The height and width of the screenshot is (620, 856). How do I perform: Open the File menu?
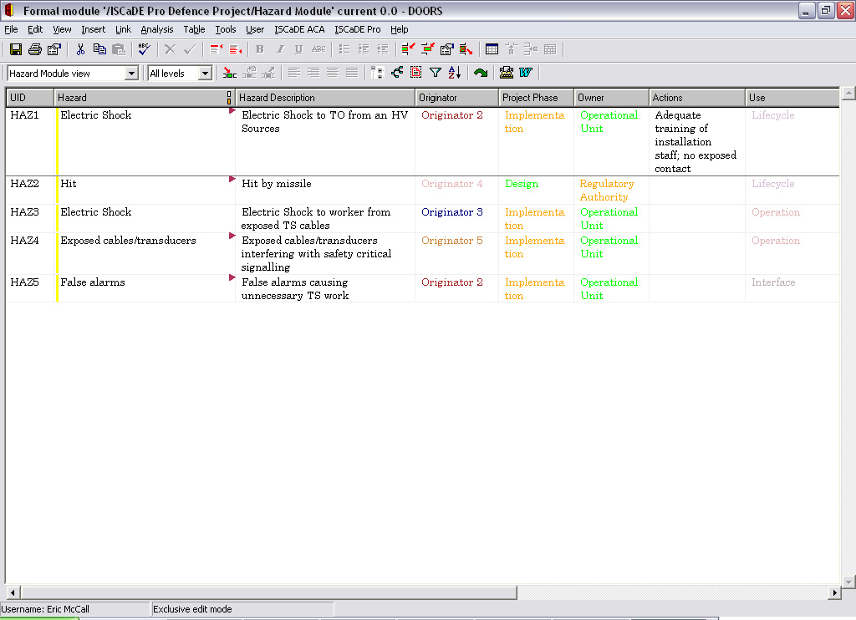pos(11,29)
